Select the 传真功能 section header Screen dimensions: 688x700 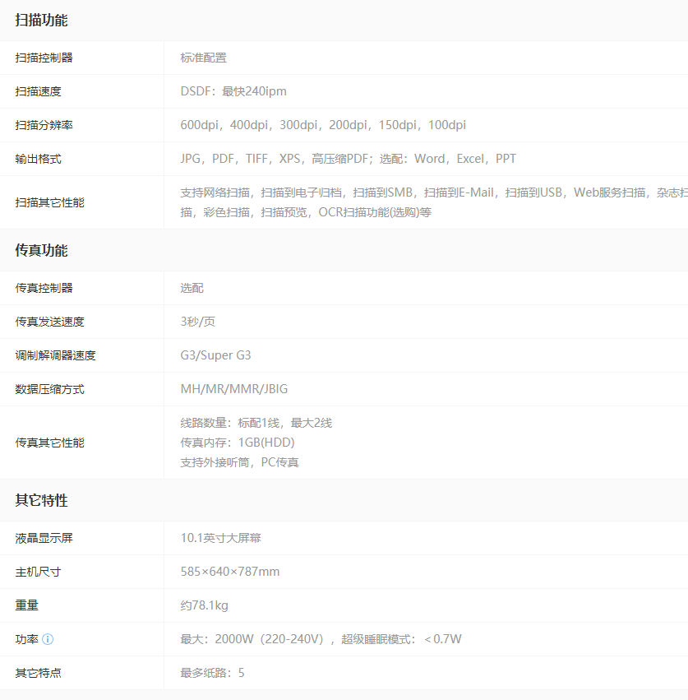tap(42, 251)
